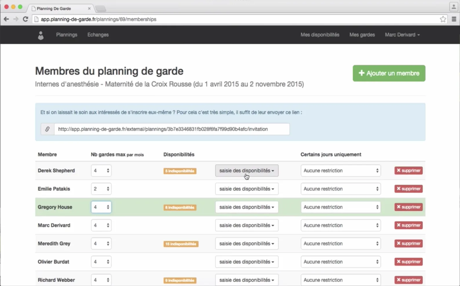This screenshot has height=286, width=460.
Task: Open the Echanges menu
Action: (x=98, y=35)
